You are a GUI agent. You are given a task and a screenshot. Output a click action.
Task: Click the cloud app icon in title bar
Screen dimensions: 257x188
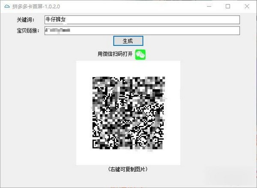(x=7, y=6)
